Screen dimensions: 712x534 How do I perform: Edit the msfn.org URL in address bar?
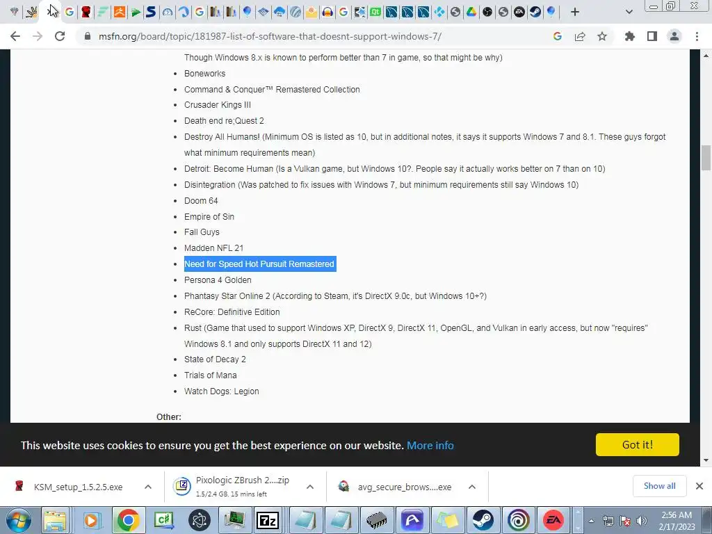click(x=270, y=36)
